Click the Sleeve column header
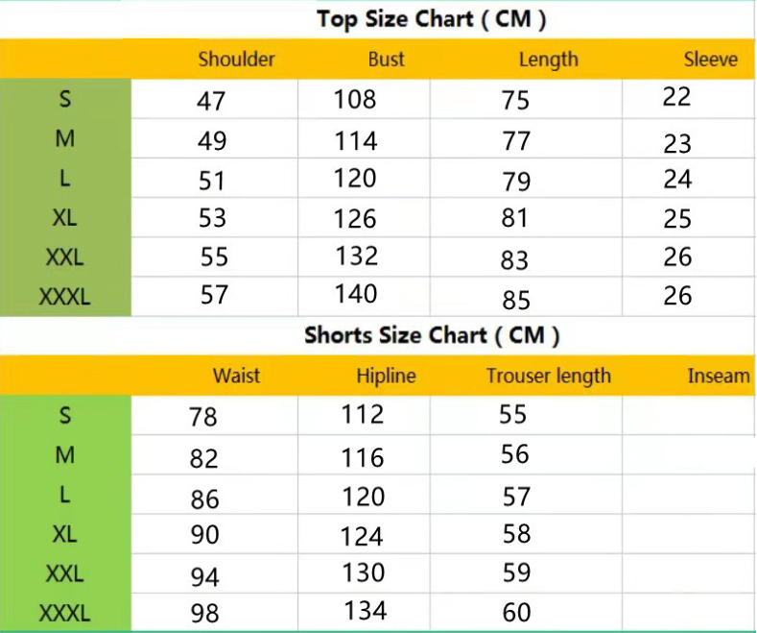The width and height of the screenshot is (757, 633). (710, 60)
